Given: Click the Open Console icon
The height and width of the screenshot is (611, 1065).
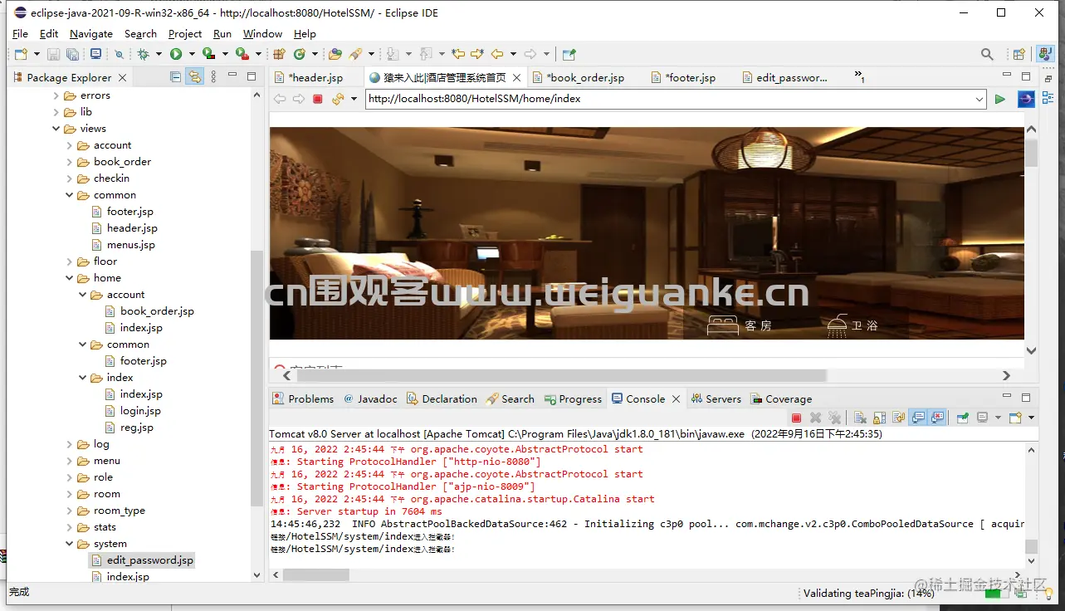Looking at the screenshot, I should [1015, 418].
